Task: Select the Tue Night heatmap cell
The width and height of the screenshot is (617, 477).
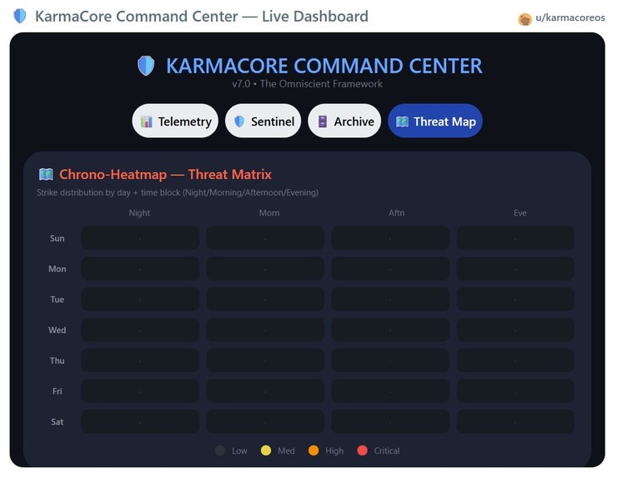Action: (140, 299)
